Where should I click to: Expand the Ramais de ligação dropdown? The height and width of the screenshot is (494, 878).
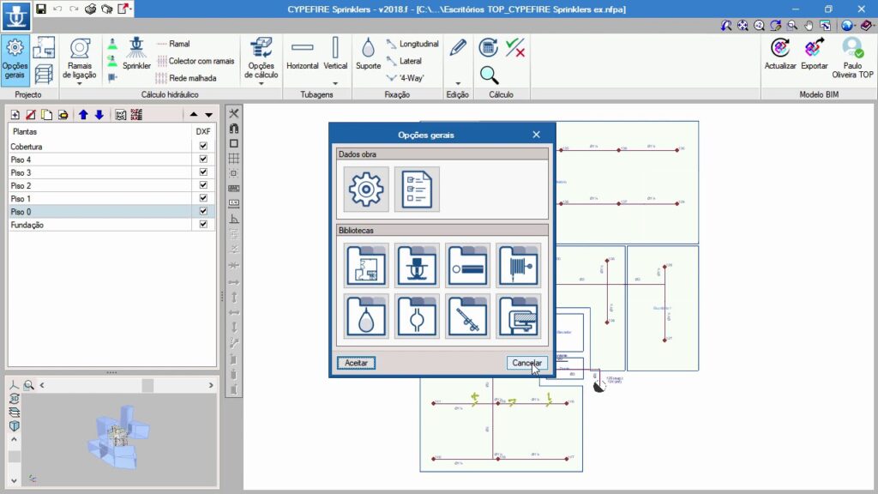[80, 84]
